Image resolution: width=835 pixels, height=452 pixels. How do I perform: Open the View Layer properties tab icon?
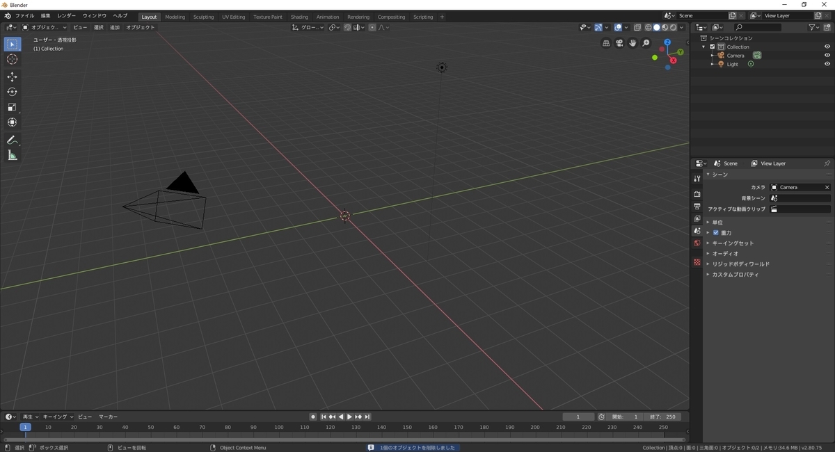point(697,218)
